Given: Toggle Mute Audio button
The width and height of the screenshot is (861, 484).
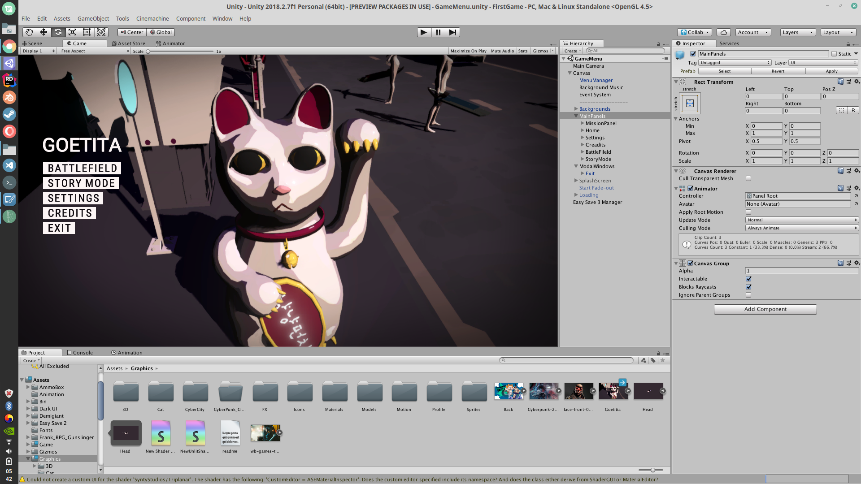Looking at the screenshot, I should pos(502,51).
